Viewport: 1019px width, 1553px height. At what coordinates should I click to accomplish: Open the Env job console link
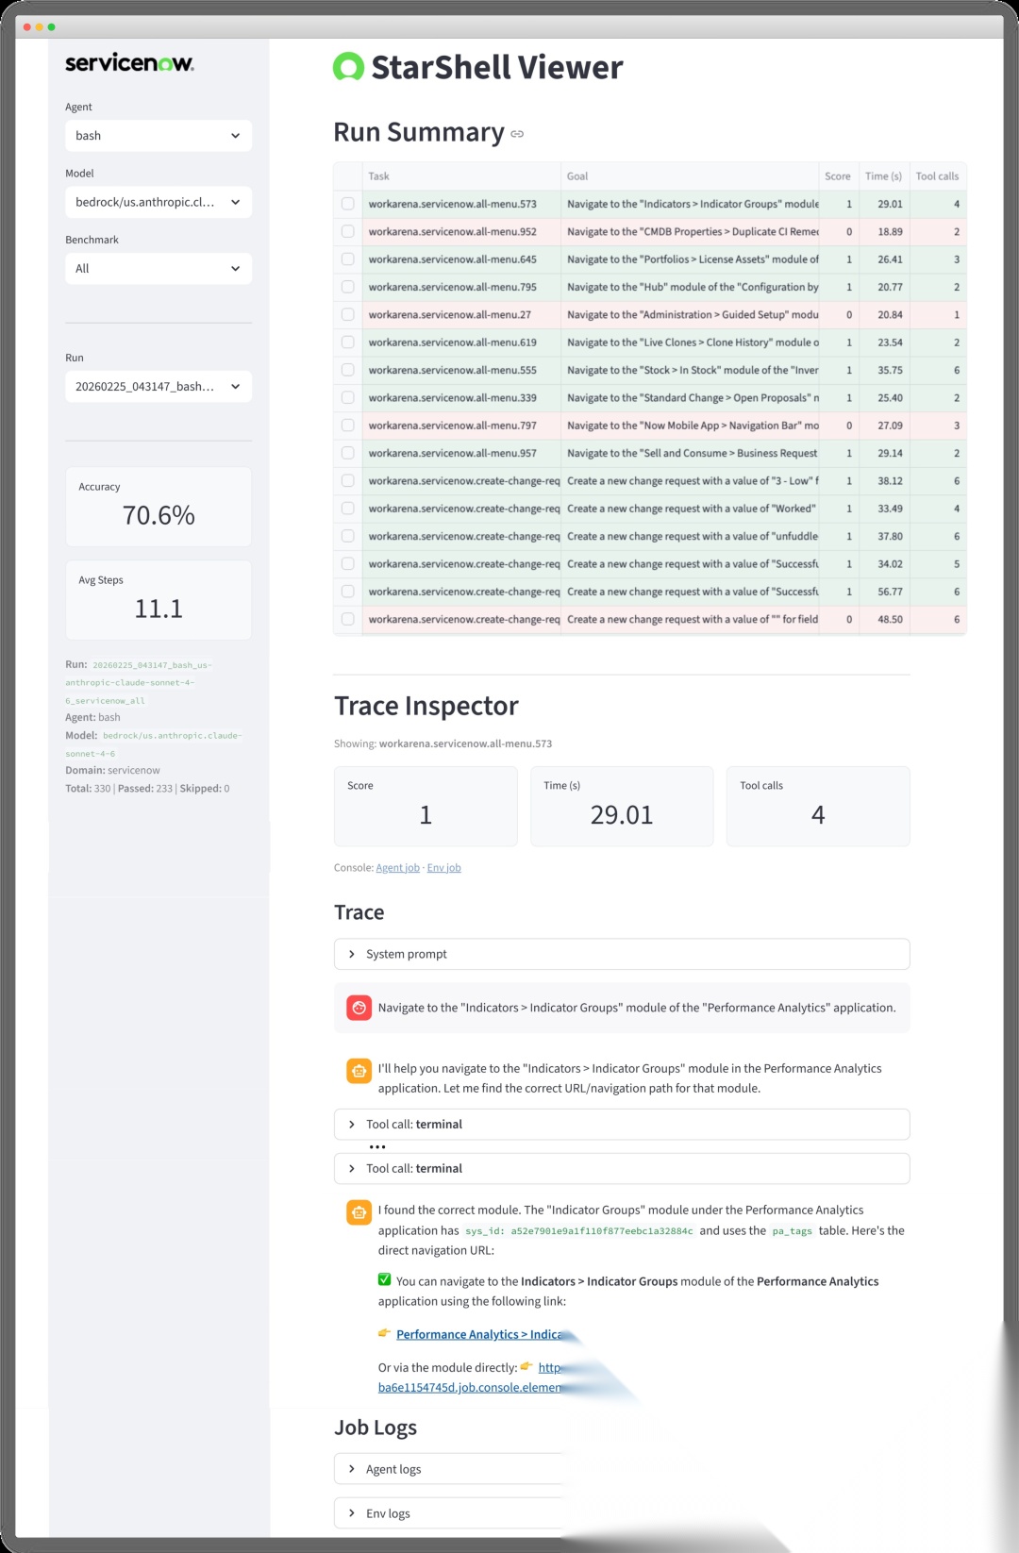(443, 868)
